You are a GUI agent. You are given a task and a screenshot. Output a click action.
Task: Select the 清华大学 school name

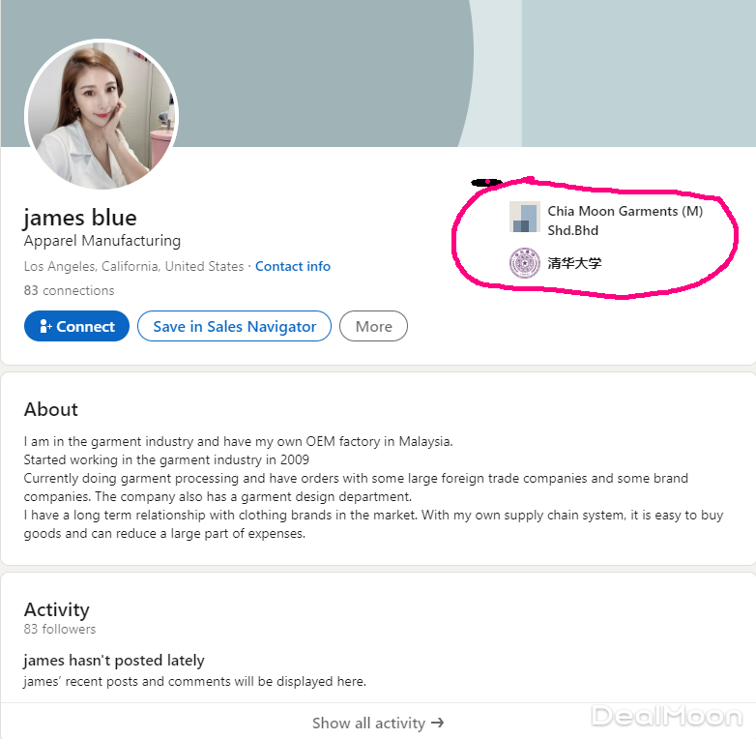pyautogui.click(x=574, y=263)
